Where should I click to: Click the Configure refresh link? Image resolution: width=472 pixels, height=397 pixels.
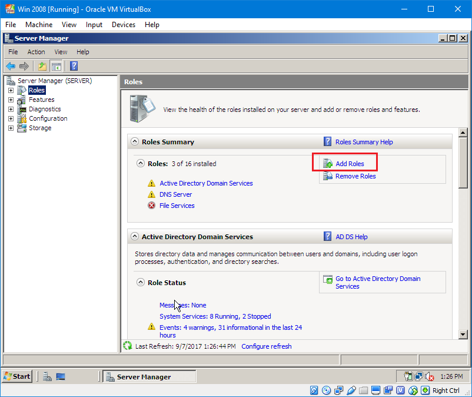[267, 346]
